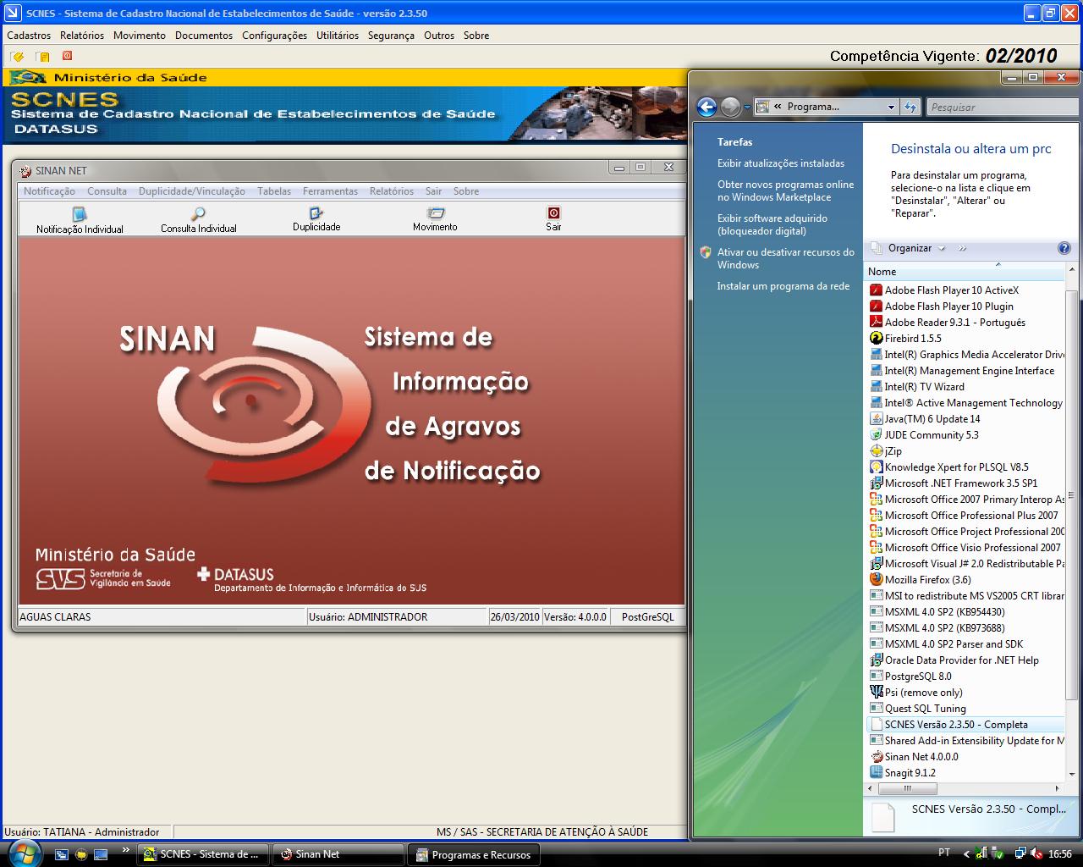
Task: Click the Nome column header to sort
Action: 964,272
